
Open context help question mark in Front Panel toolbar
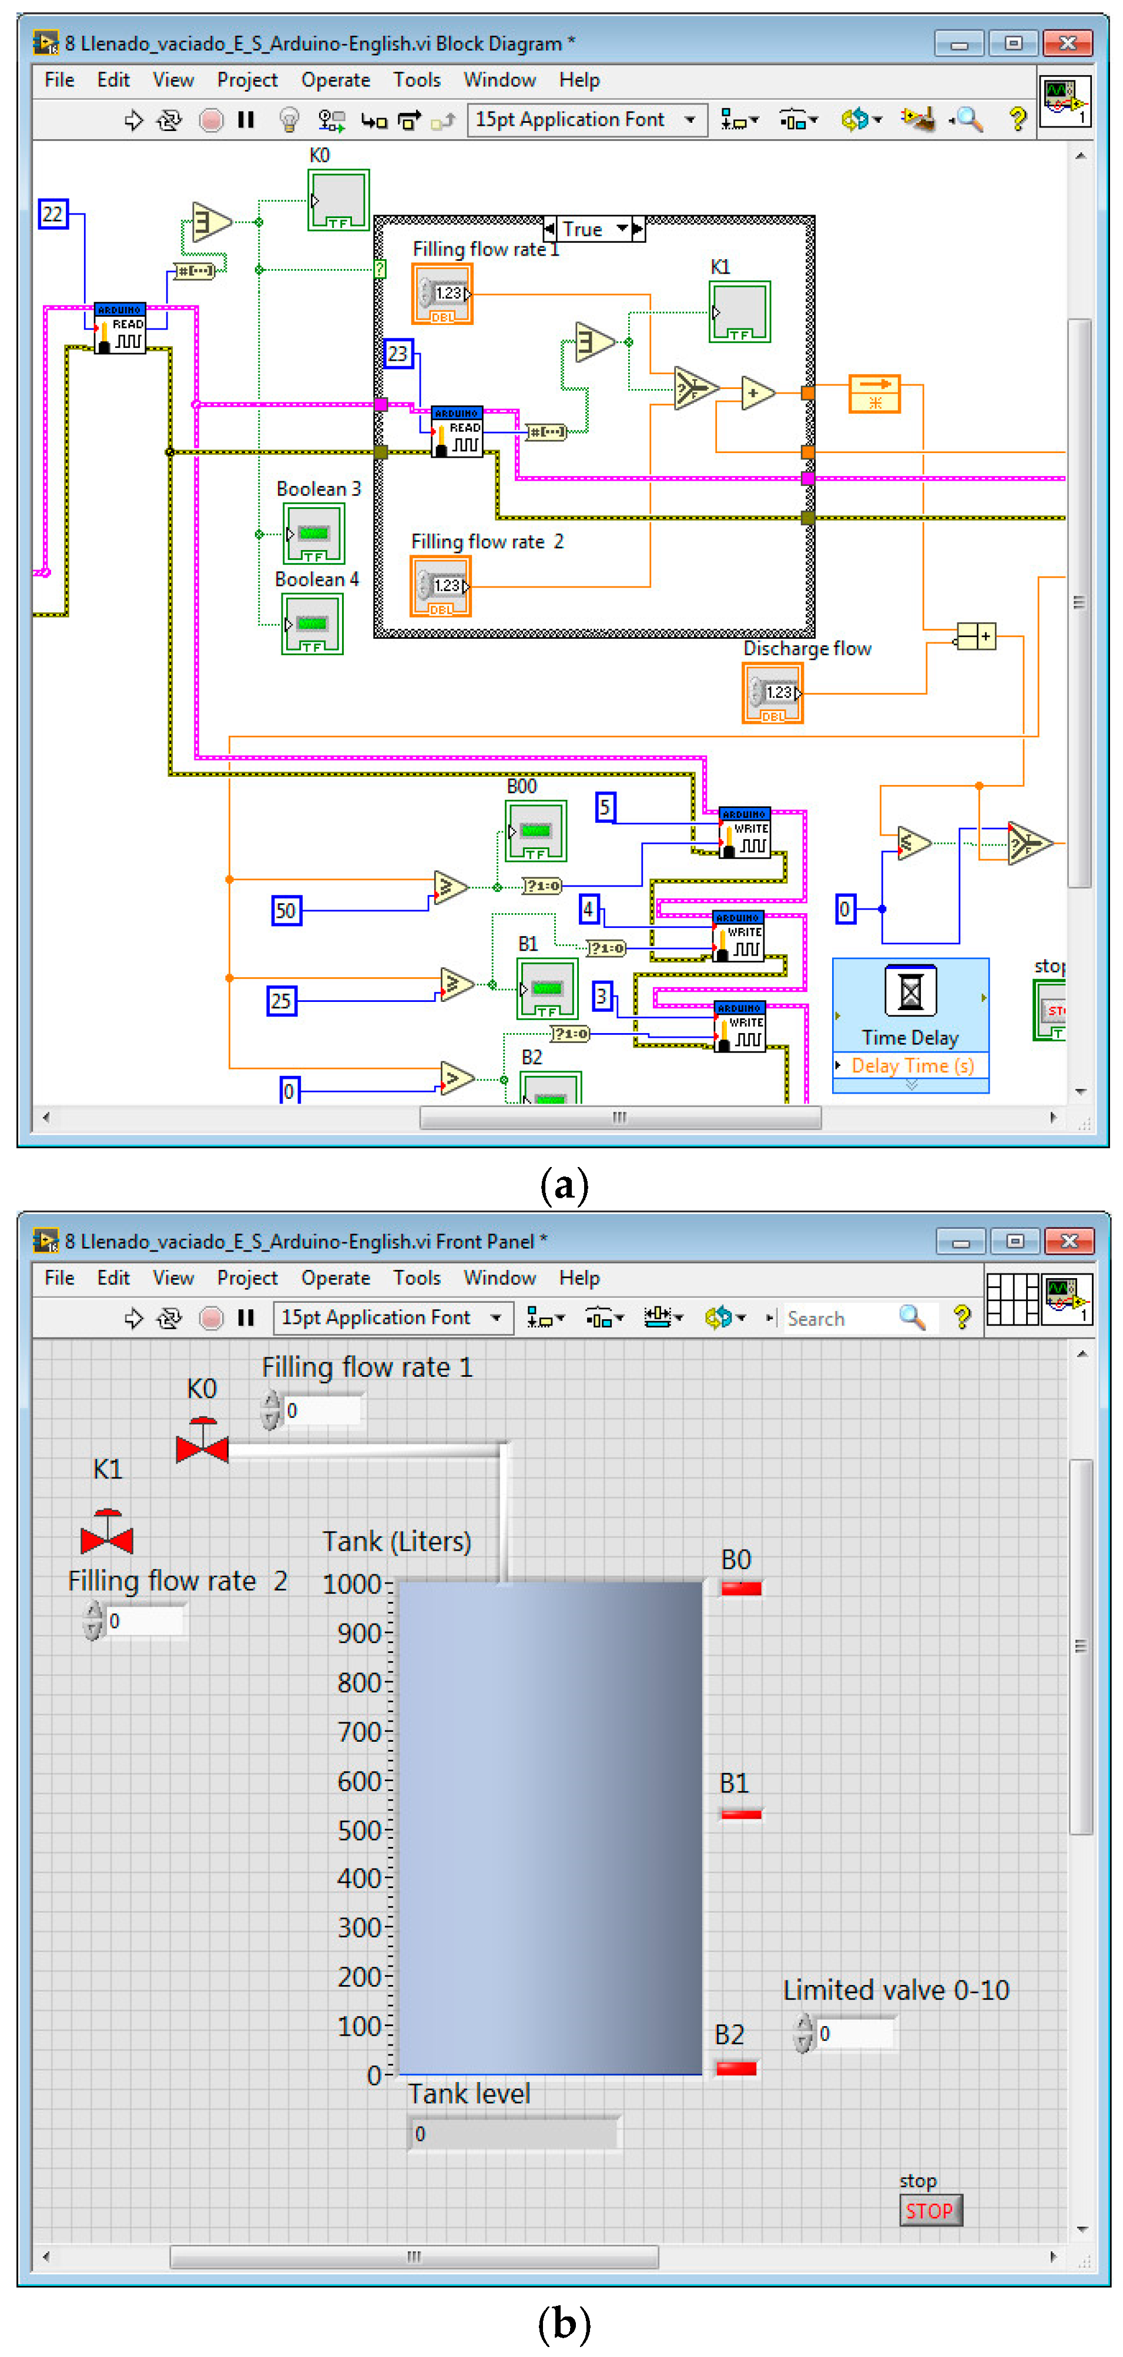[x=961, y=1317]
